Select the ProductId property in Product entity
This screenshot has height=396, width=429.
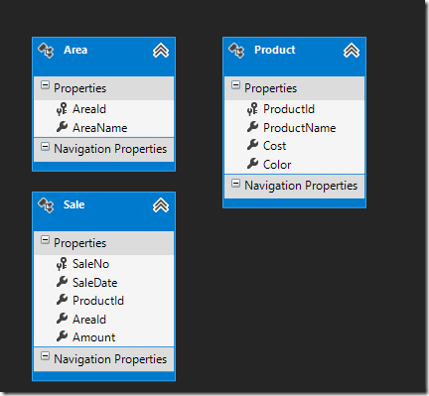coord(289,109)
